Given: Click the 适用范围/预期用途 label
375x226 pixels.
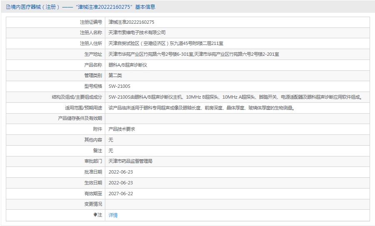Looking at the screenshot, I should click(83, 108).
